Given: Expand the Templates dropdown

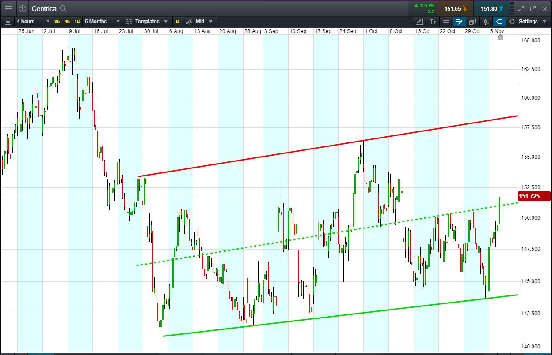Looking at the screenshot, I should pyautogui.click(x=146, y=21).
